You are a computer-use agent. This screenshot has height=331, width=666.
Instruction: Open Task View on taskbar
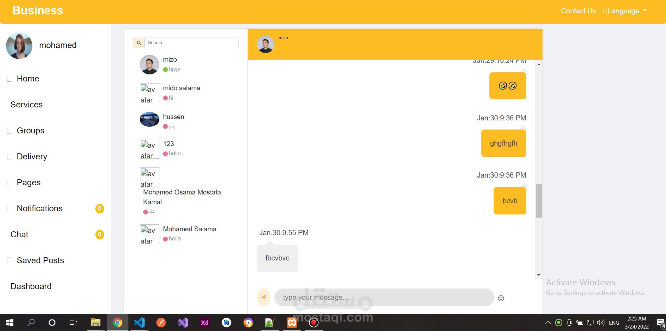tap(73, 323)
